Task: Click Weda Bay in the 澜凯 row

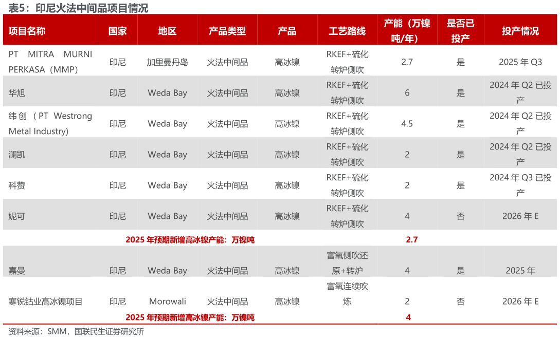Action: [168, 155]
